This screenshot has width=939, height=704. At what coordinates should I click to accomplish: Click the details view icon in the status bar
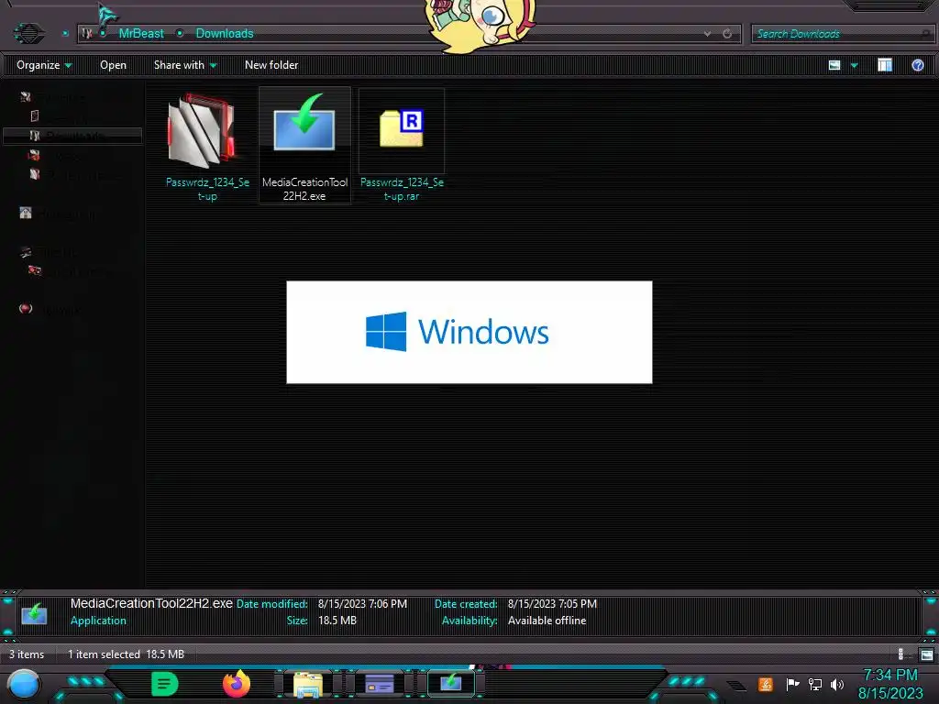(x=903, y=654)
